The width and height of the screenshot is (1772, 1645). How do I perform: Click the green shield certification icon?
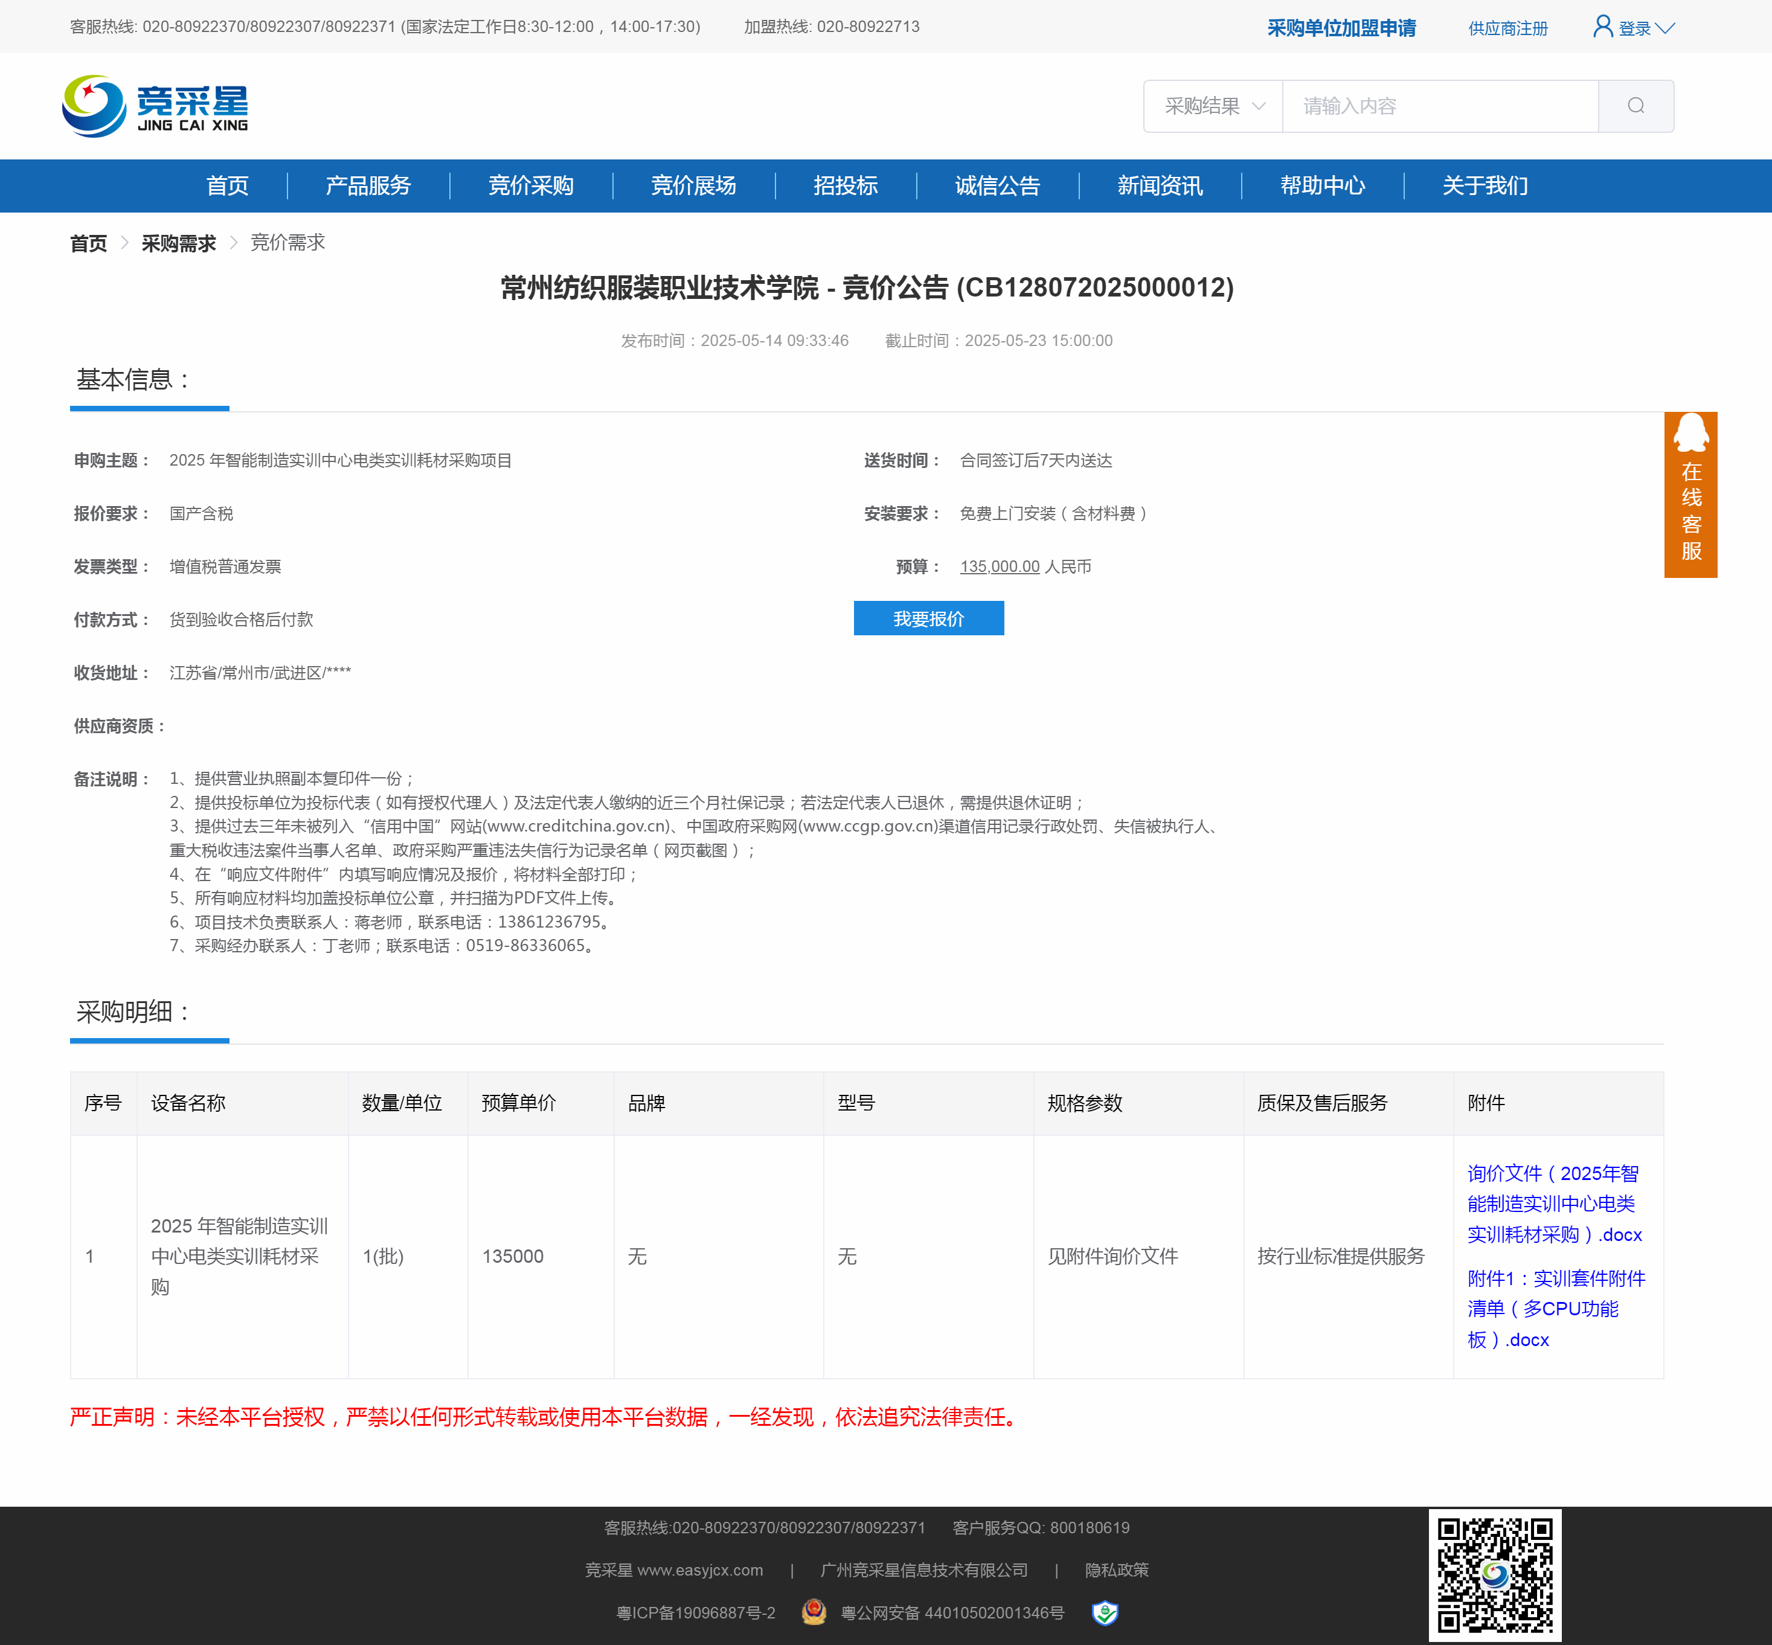(x=1105, y=1612)
